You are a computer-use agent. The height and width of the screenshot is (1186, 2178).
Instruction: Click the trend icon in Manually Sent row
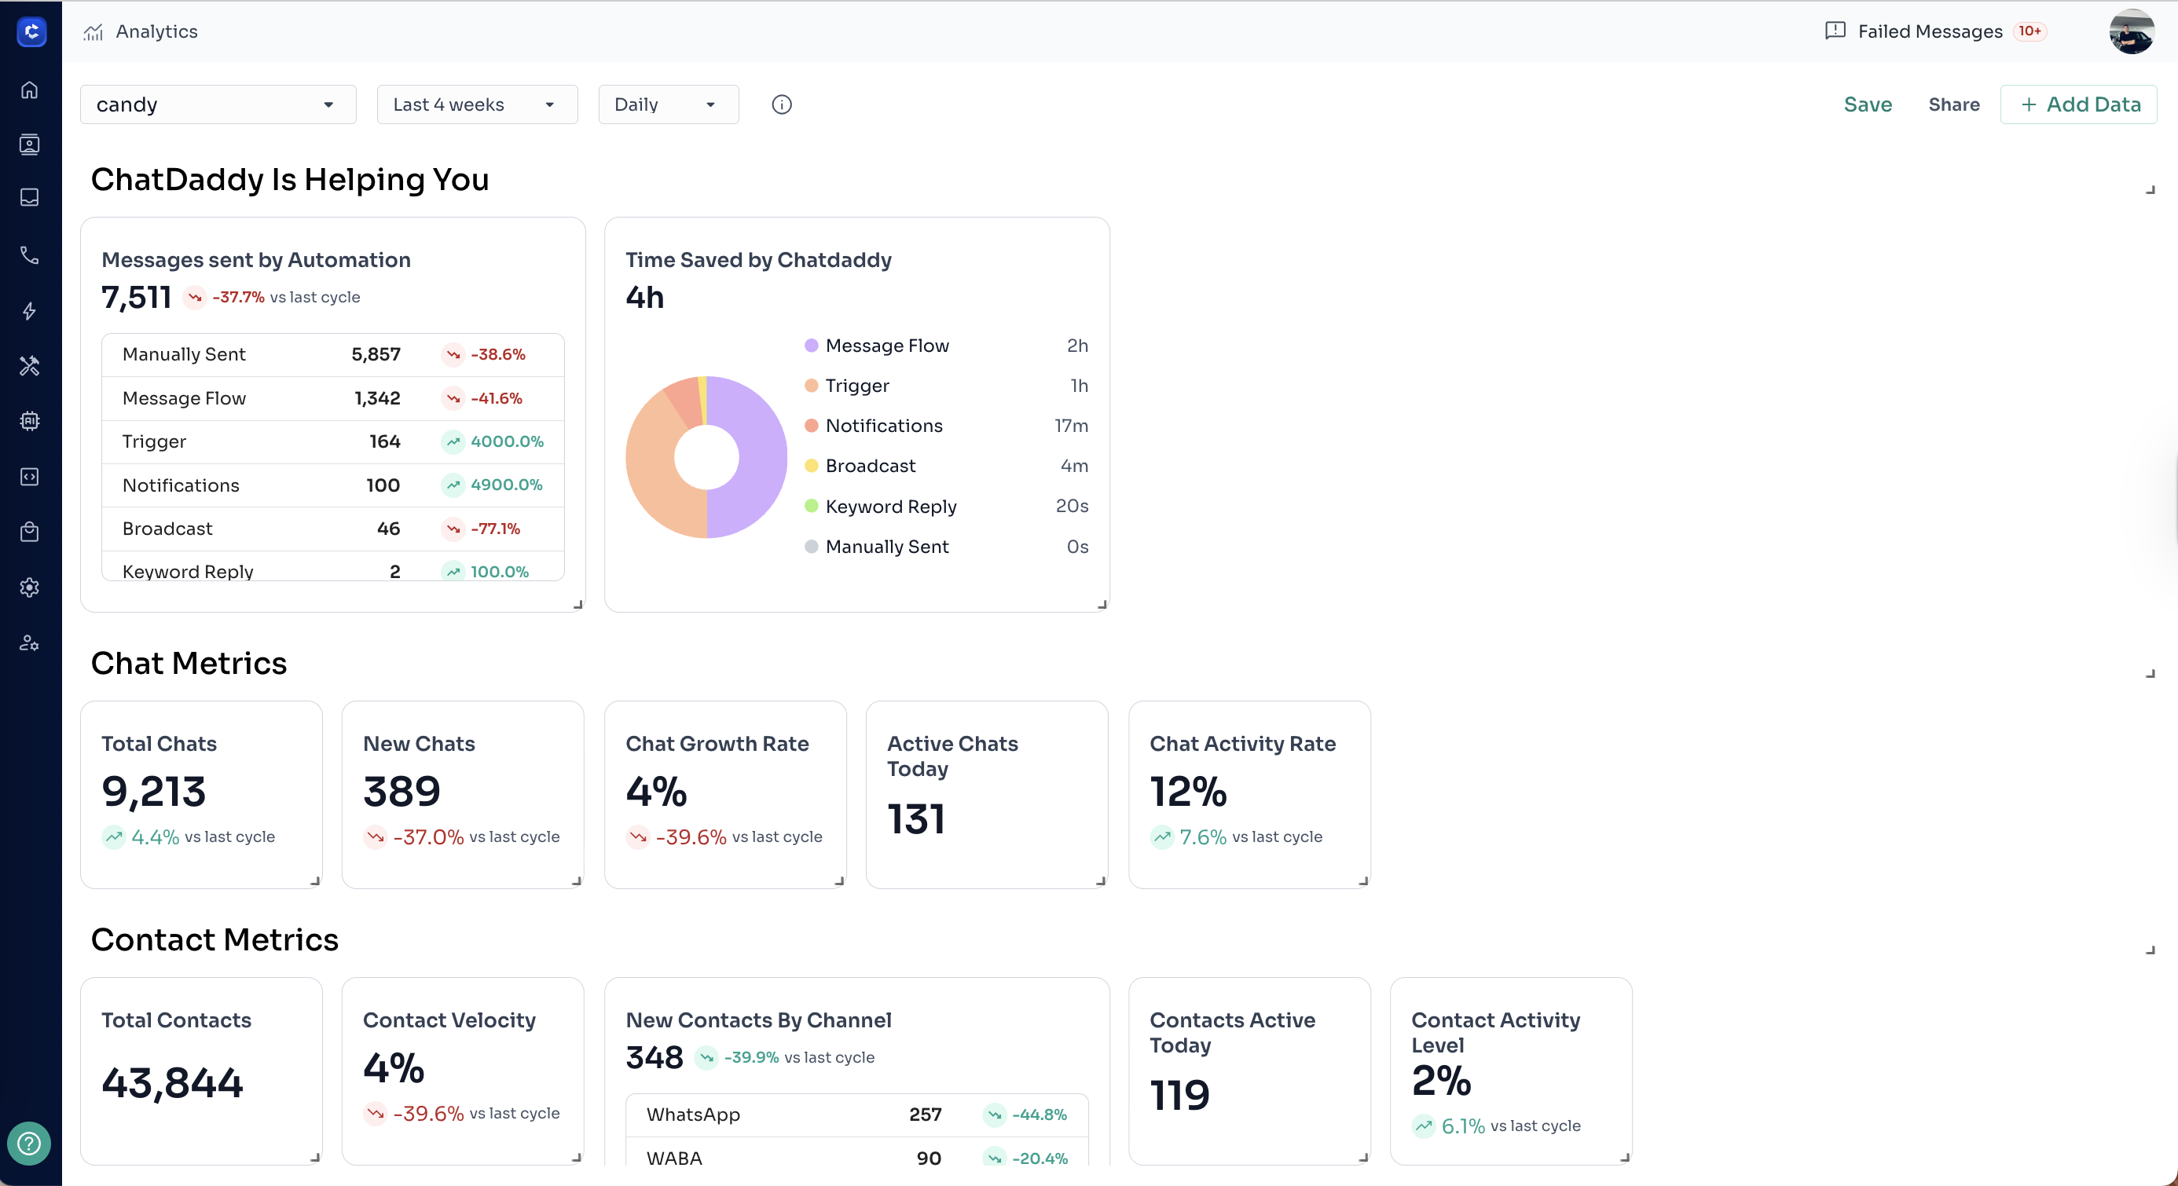(453, 355)
